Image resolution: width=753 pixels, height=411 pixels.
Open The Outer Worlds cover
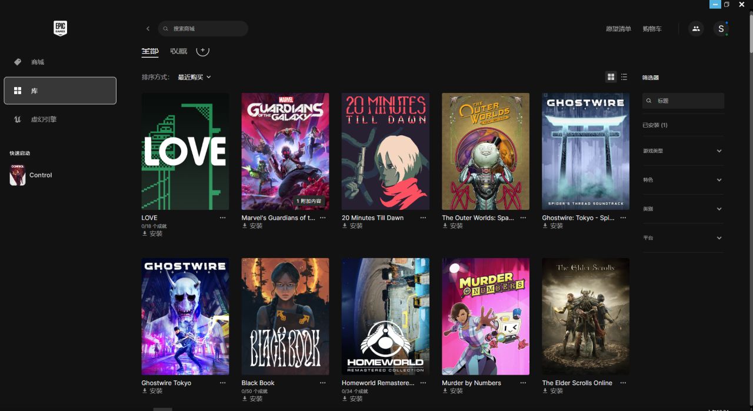click(485, 151)
